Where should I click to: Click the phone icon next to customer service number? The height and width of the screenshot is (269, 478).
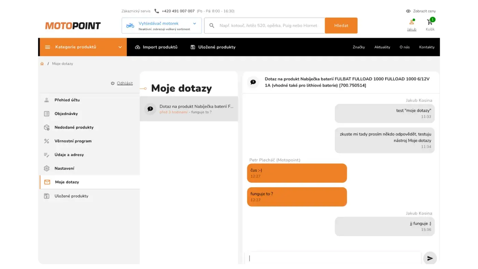(157, 11)
